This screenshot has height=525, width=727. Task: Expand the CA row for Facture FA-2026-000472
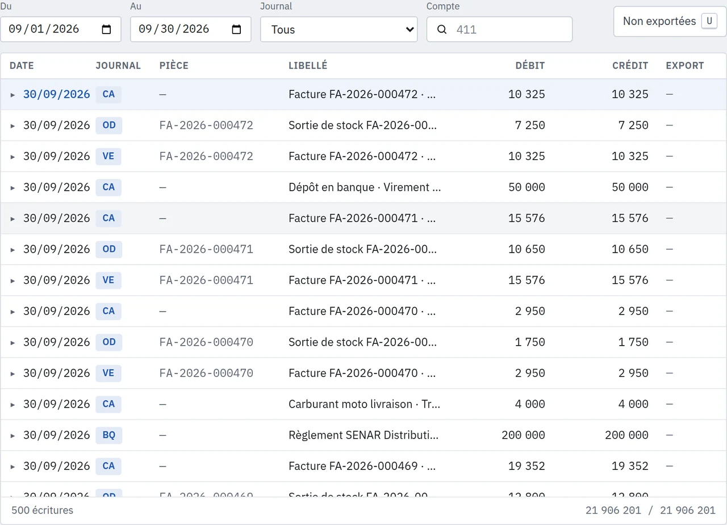point(13,95)
